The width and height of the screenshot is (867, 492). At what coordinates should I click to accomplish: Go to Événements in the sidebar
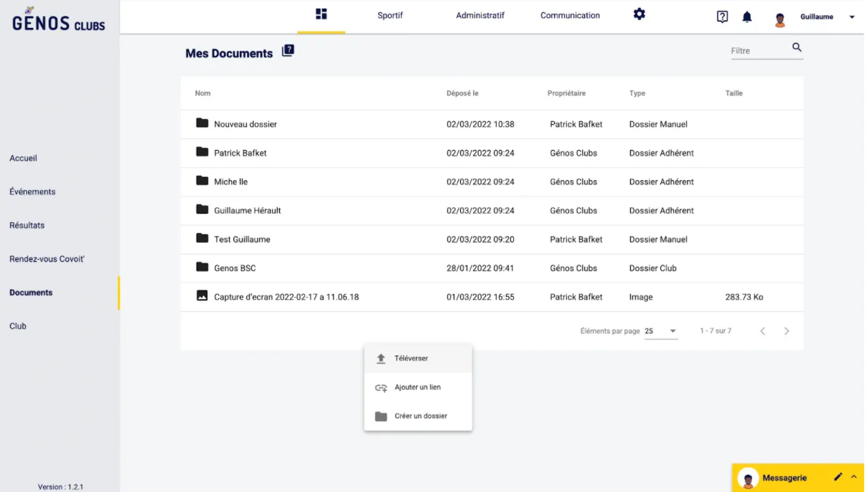pyautogui.click(x=32, y=192)
